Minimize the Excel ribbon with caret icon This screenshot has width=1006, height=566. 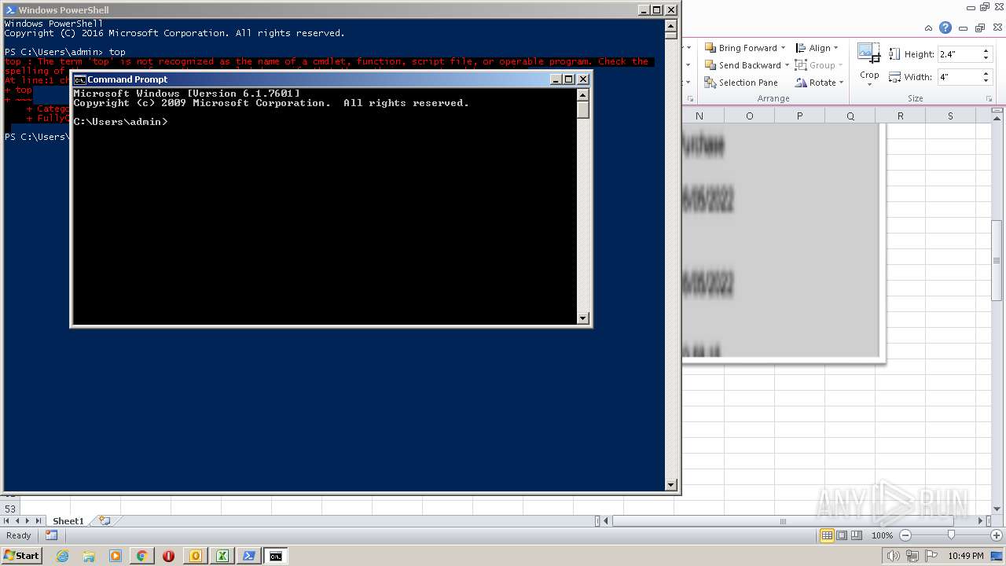click(x=930, y=28)
